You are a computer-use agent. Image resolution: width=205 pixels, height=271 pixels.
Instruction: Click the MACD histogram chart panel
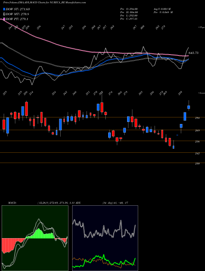tap(35, 238)
